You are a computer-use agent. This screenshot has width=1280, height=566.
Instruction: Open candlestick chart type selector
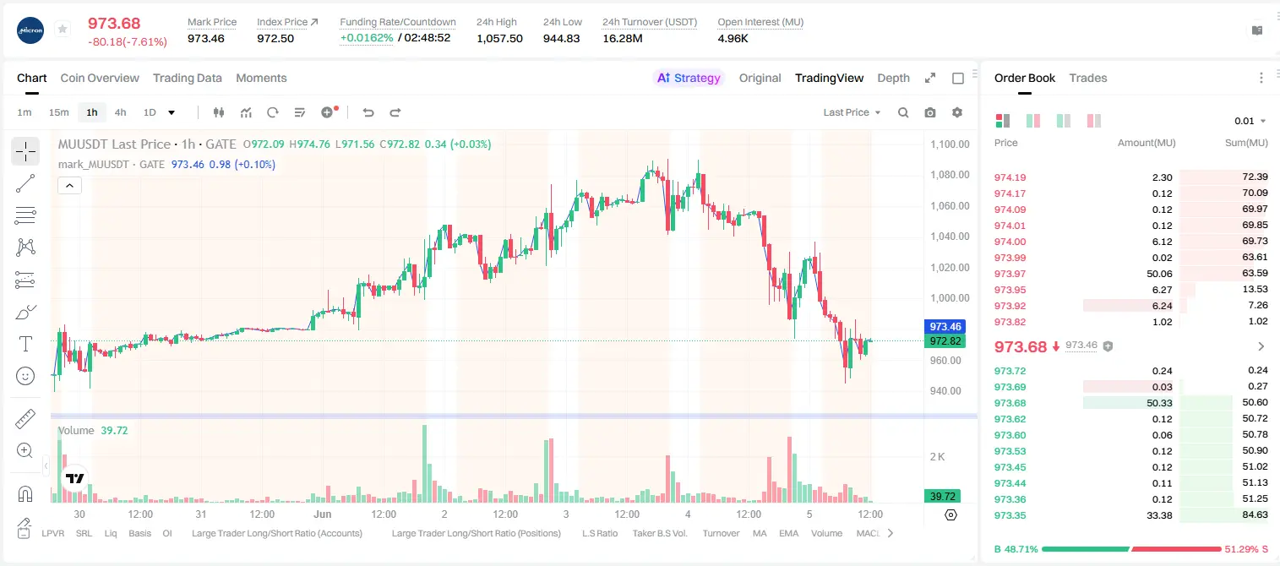click(x=220, y=112)
